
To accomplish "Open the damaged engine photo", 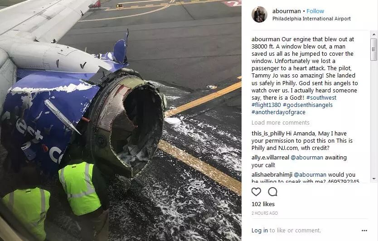I will (121, 120).
